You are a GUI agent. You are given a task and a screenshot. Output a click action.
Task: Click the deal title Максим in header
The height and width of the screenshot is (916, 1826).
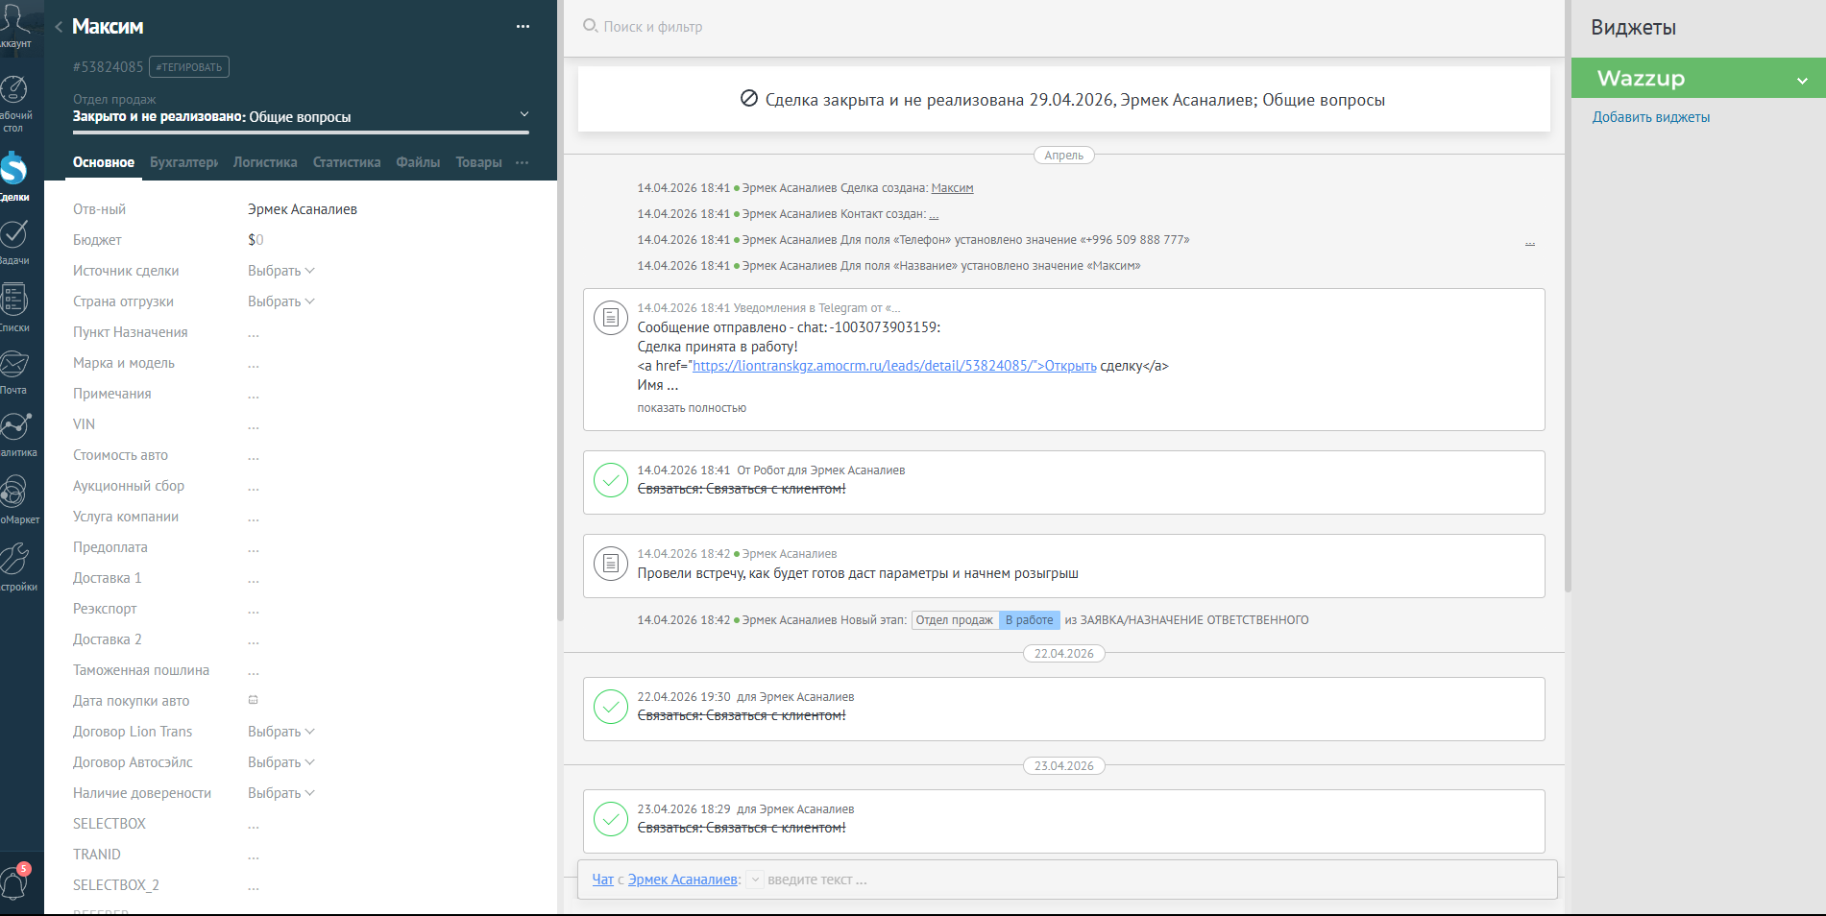point(108,27)
